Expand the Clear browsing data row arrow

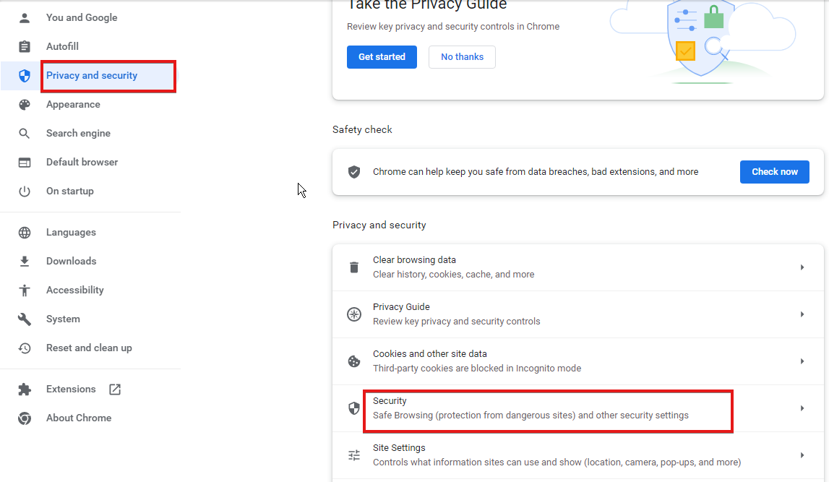pos(802,267)
